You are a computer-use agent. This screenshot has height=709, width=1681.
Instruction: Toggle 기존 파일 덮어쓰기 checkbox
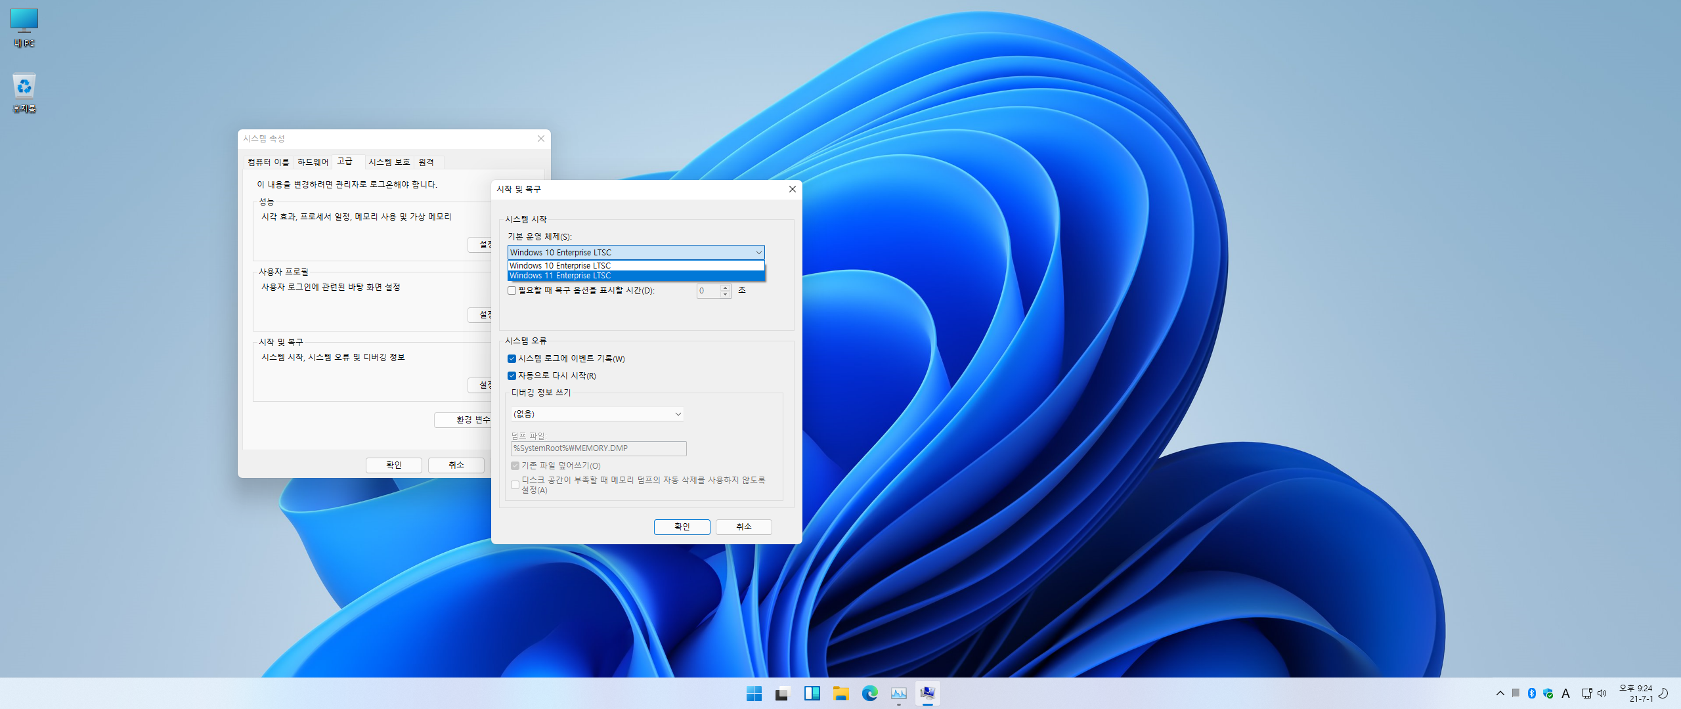pos(515,466)
